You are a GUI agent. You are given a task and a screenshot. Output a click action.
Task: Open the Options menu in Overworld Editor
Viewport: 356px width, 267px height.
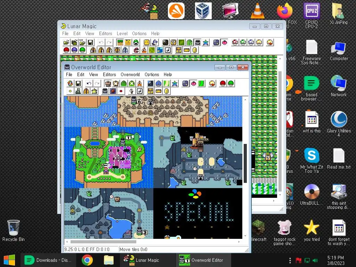pyautogui.click(x=152, y=74)
